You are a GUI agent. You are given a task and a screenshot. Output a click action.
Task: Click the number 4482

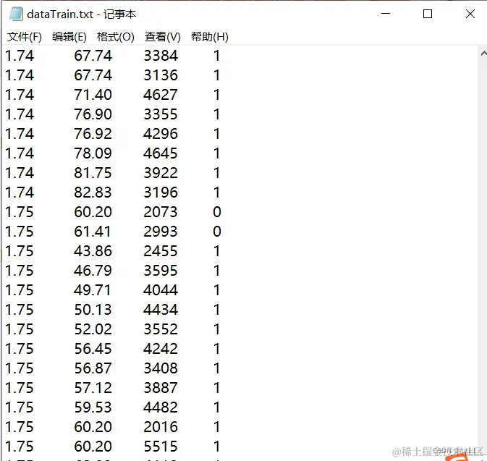[161, 407]
